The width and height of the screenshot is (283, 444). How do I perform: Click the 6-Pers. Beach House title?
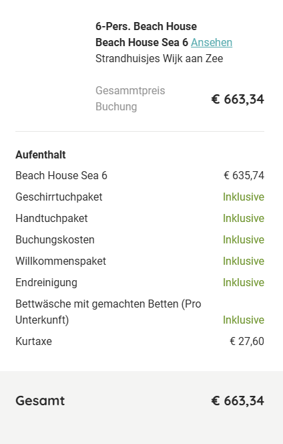146,26
